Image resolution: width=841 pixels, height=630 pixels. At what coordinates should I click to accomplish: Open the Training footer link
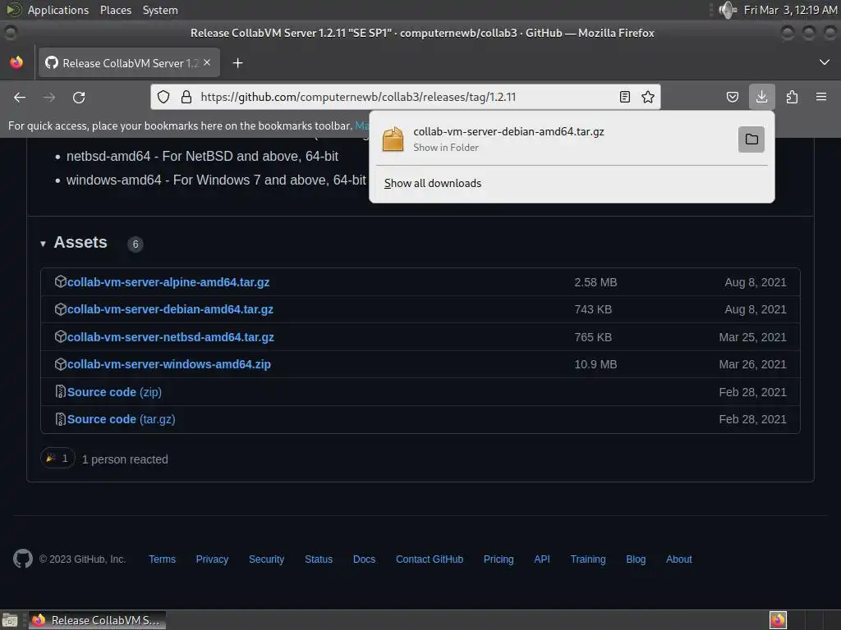[588, 559]
